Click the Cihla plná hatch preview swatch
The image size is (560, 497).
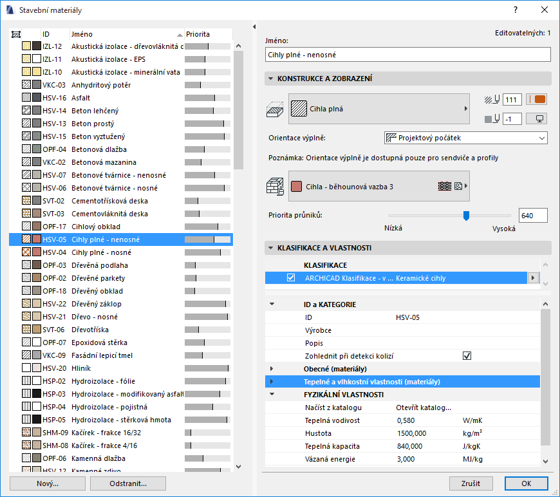pyautogui.click(x=299, y=109)
